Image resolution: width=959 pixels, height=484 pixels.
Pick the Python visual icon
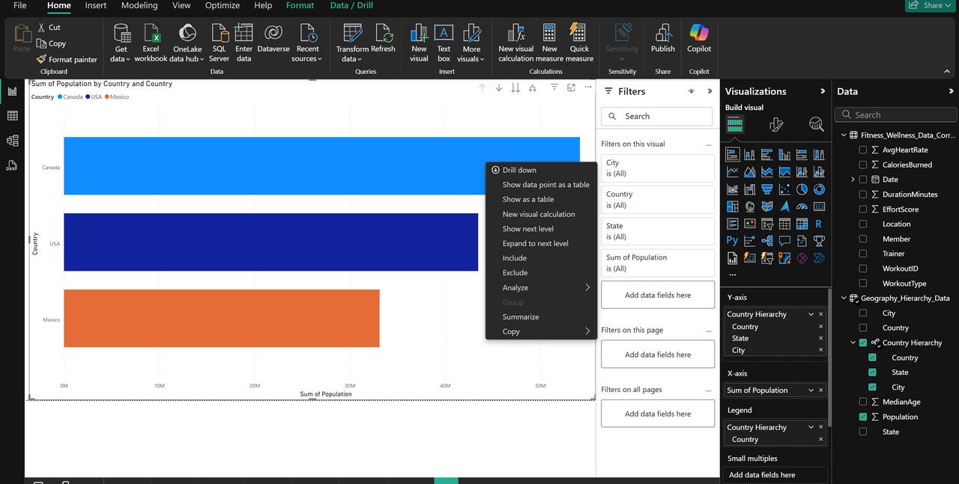click(x=732, y=241)
